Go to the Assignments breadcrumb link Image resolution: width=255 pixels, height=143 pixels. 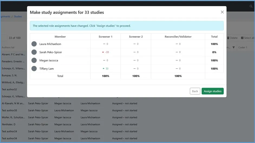(x=5, y=16)
